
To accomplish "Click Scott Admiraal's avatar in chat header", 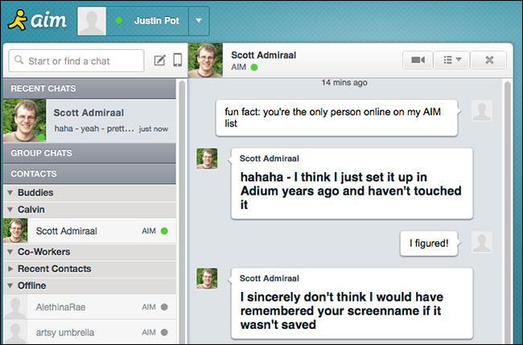I will (204, 60).
